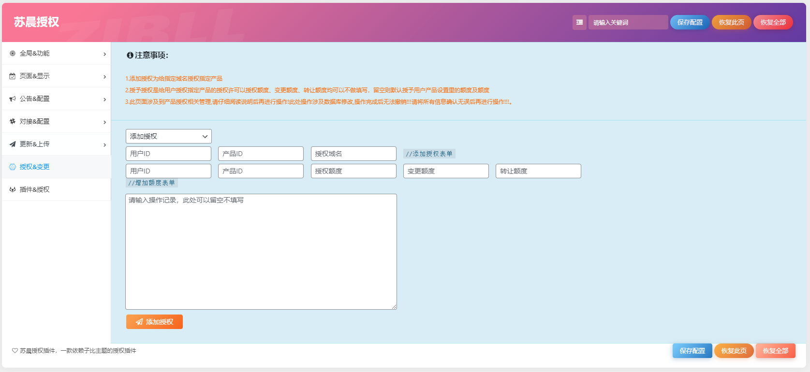810x372 pixels.
Task: Click the //增加额度表单 label
Action: click(152, 183)
